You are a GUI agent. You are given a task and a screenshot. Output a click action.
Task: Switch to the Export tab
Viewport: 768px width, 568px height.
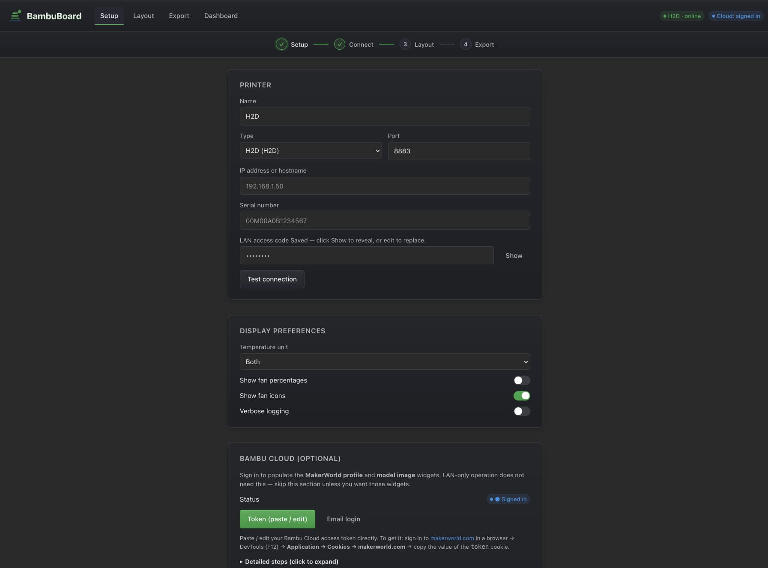(179, 16)
